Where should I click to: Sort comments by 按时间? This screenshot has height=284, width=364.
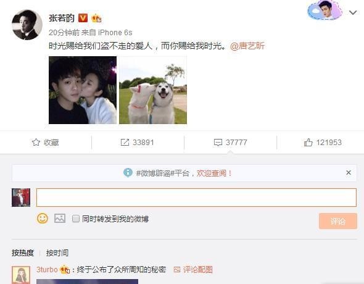(x=57, y=253)
